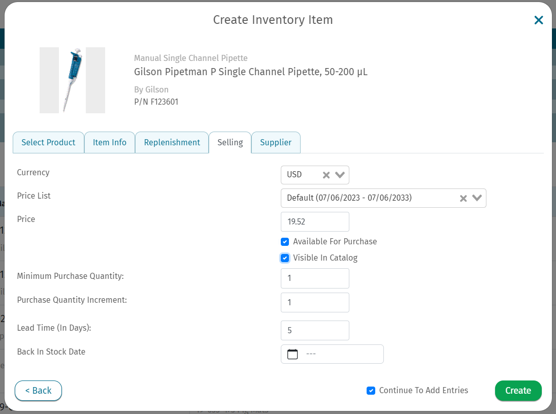Edit the Lead Time In Days field
This screenshot has height=414, width=556.
[x=315, y=331]
